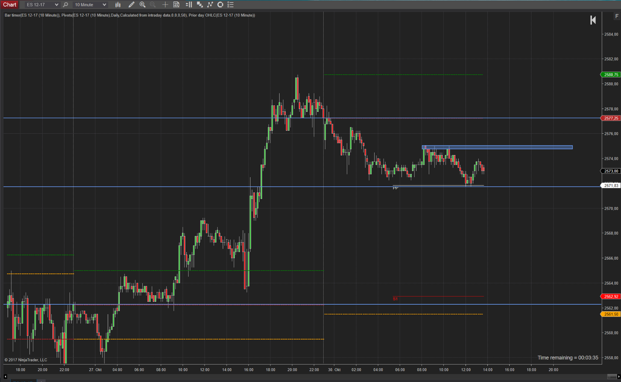Click the 30. Okt date label
The height and width of the screenshot is (382, 621).
click(334, 370)
